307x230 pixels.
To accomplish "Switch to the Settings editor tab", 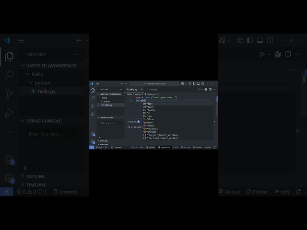I will [x=152, y=90].
